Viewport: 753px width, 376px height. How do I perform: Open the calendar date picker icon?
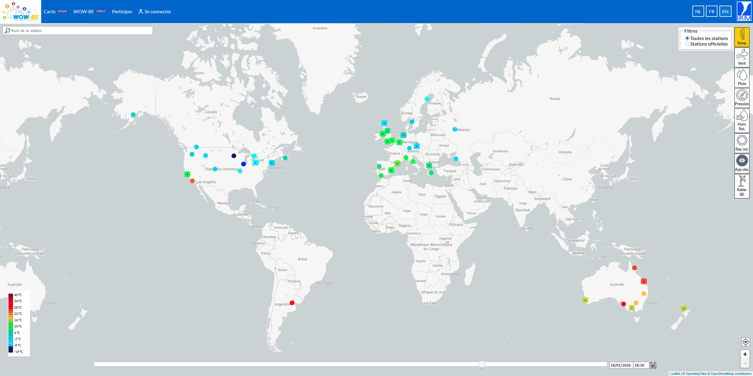[x=653, y=365]
